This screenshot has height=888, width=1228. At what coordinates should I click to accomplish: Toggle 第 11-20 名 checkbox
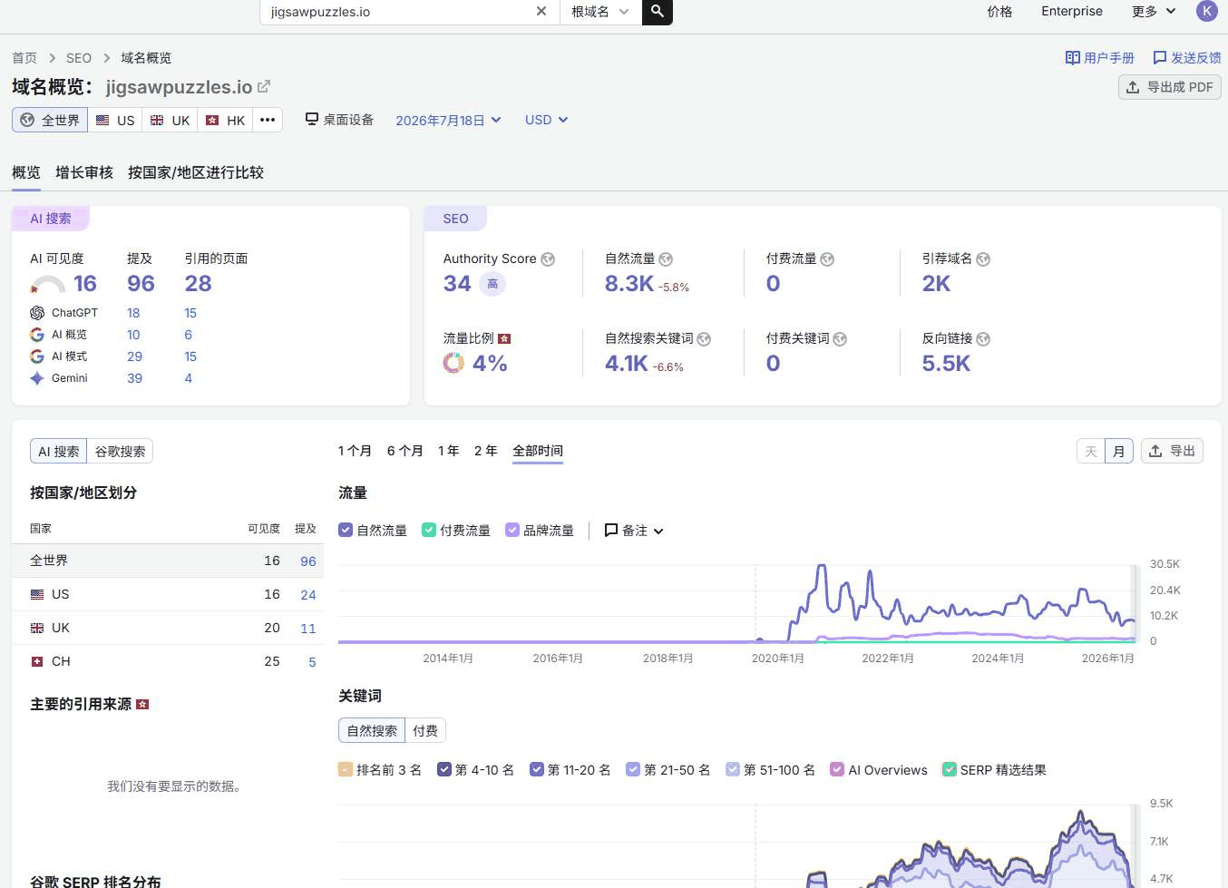coord(537,770)
